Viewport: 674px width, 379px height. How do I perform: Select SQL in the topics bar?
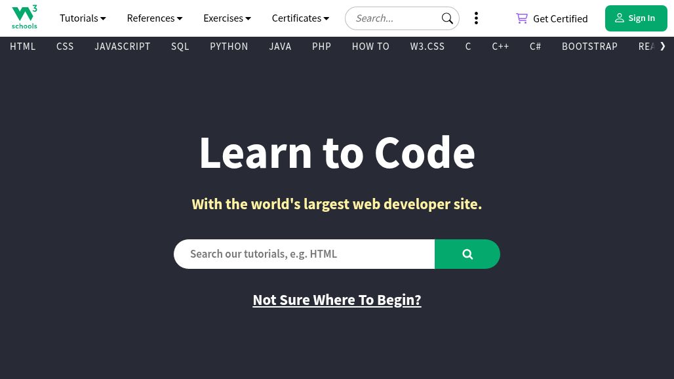click(180, 47)
